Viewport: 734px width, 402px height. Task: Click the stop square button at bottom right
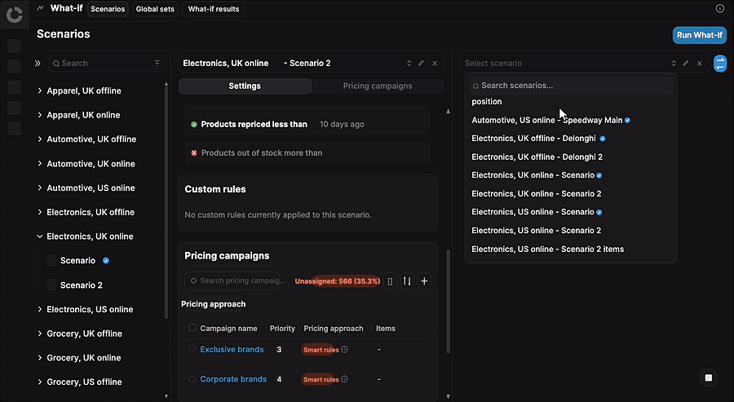(x=709, y=378)
